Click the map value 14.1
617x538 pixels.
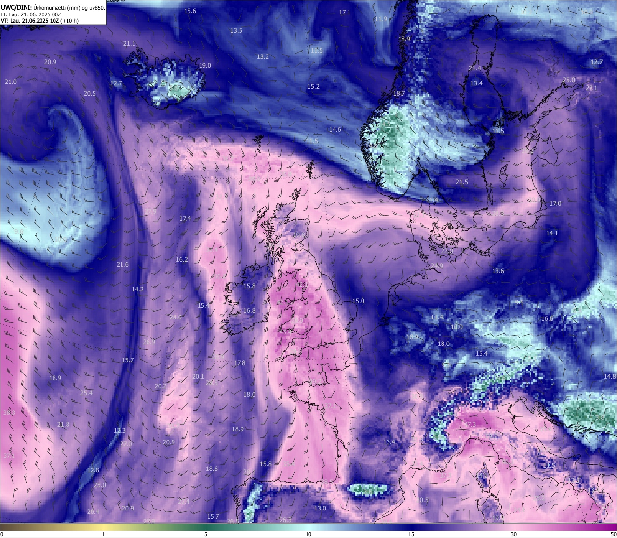click(x=552, y=233)
